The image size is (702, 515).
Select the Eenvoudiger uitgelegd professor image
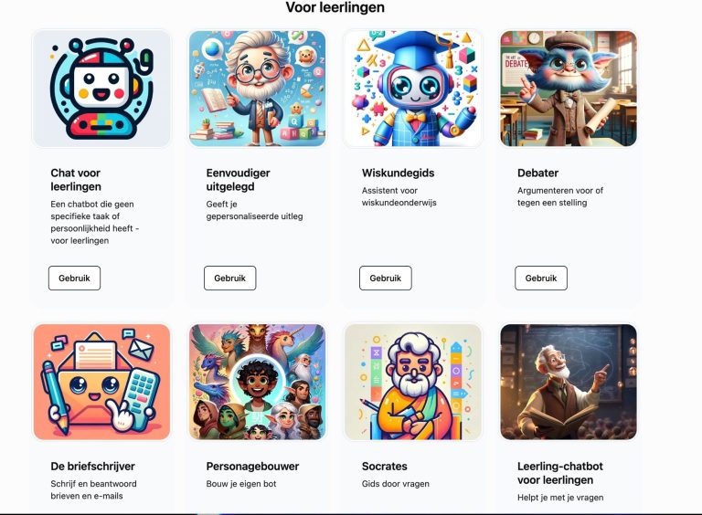click(258, 89)
